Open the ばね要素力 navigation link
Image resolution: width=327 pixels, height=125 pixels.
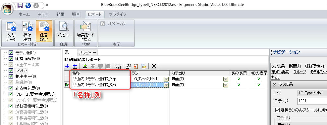(x=314, y=66)
